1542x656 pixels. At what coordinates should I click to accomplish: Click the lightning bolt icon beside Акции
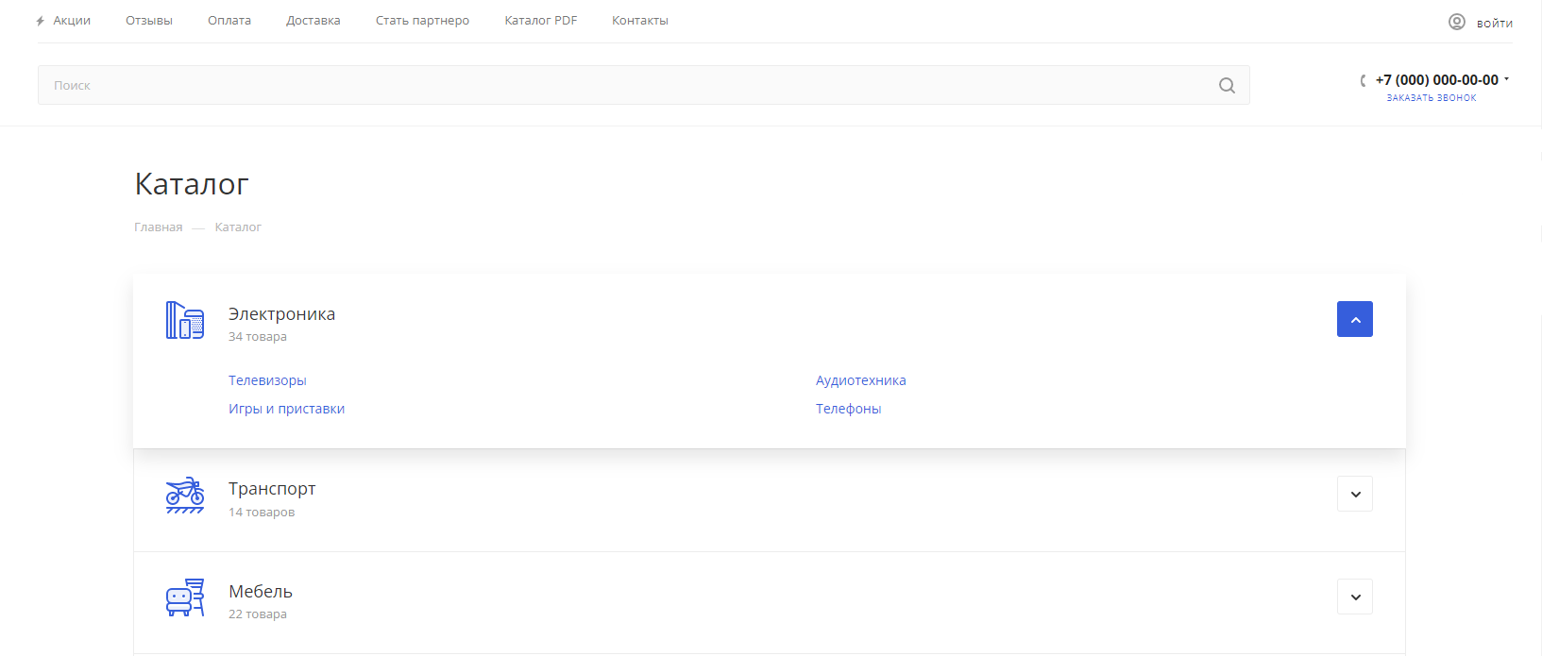click(41, 21)
